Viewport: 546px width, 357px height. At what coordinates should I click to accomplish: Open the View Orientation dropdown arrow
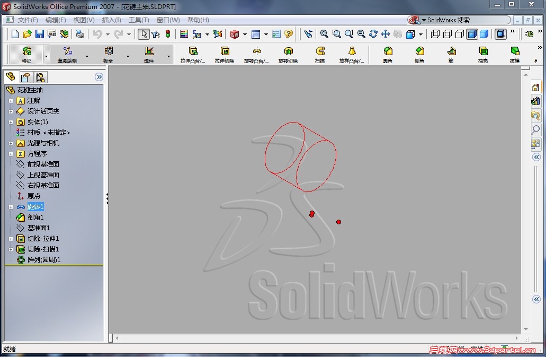(x=420, y=34)
